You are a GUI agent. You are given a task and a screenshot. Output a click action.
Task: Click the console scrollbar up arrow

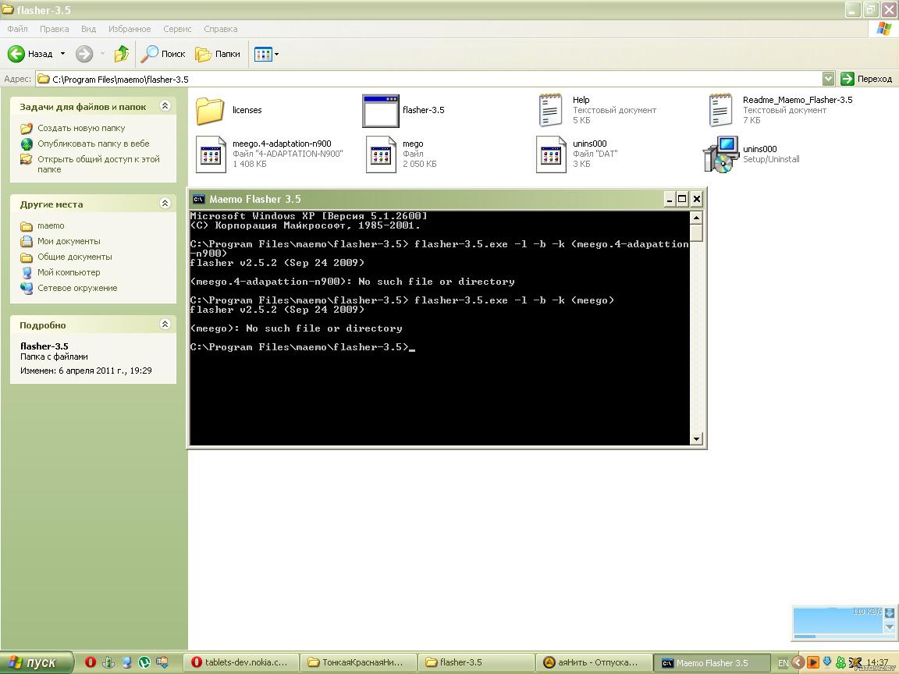(x=696, y=217)
